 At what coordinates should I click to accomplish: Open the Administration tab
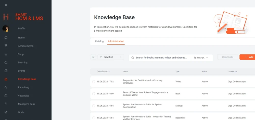[x=116, y=41]
